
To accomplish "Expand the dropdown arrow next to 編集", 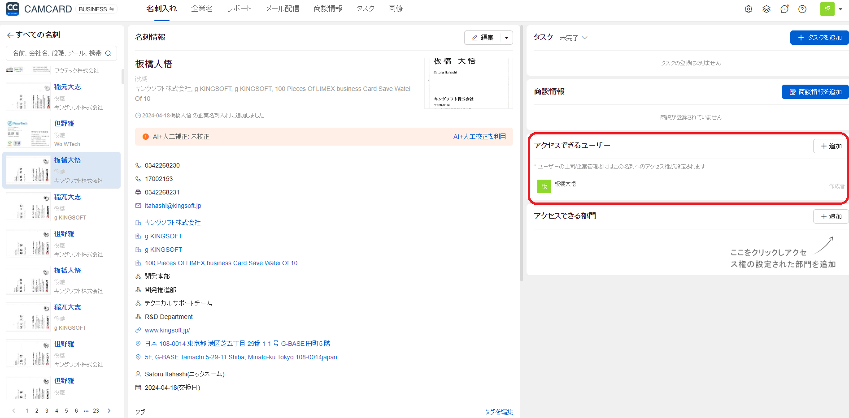I will pyautogui.click(x=507, y=38).
